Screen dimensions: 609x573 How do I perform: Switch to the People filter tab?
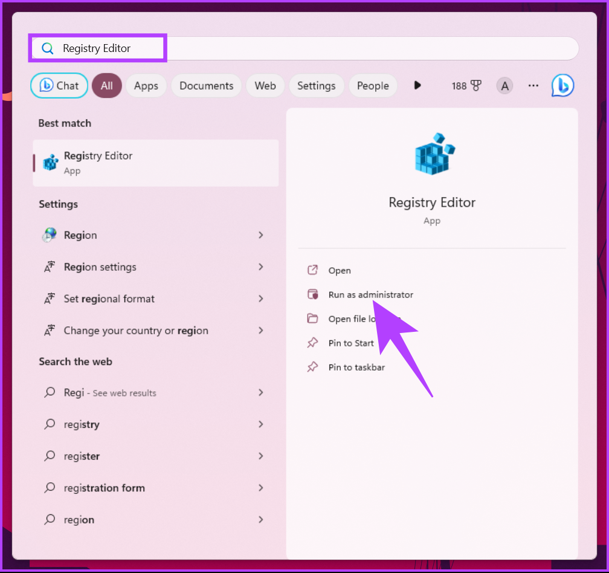point(373,85)
